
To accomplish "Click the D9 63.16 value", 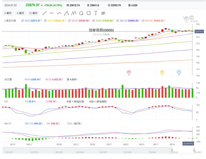I will click(51, 101).
